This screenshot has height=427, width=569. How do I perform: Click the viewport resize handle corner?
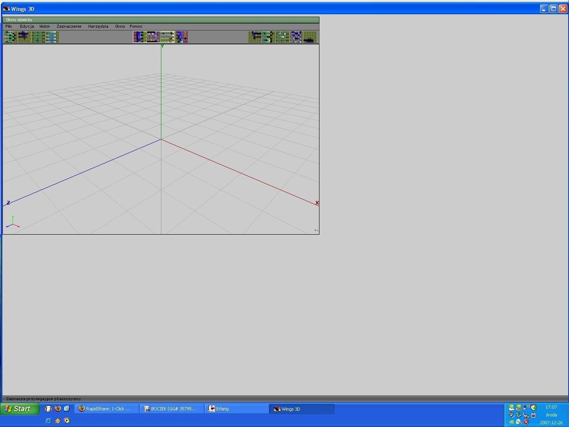click(x=316, y=231)
